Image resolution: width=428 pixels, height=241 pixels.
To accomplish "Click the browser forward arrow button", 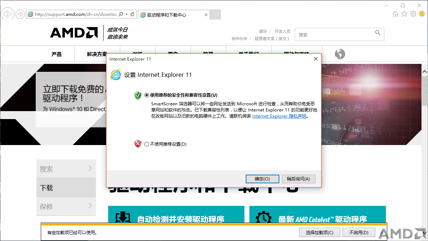I will [x=20, y=14].
